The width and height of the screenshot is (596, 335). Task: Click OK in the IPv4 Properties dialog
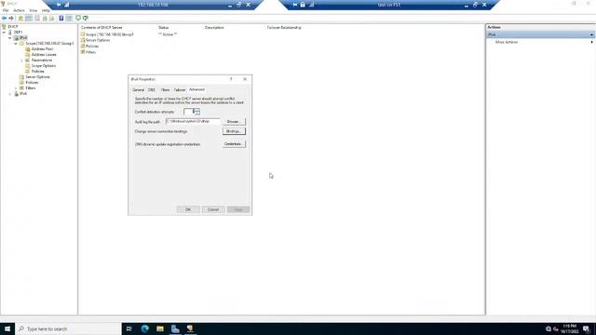(x=188, y=209)
